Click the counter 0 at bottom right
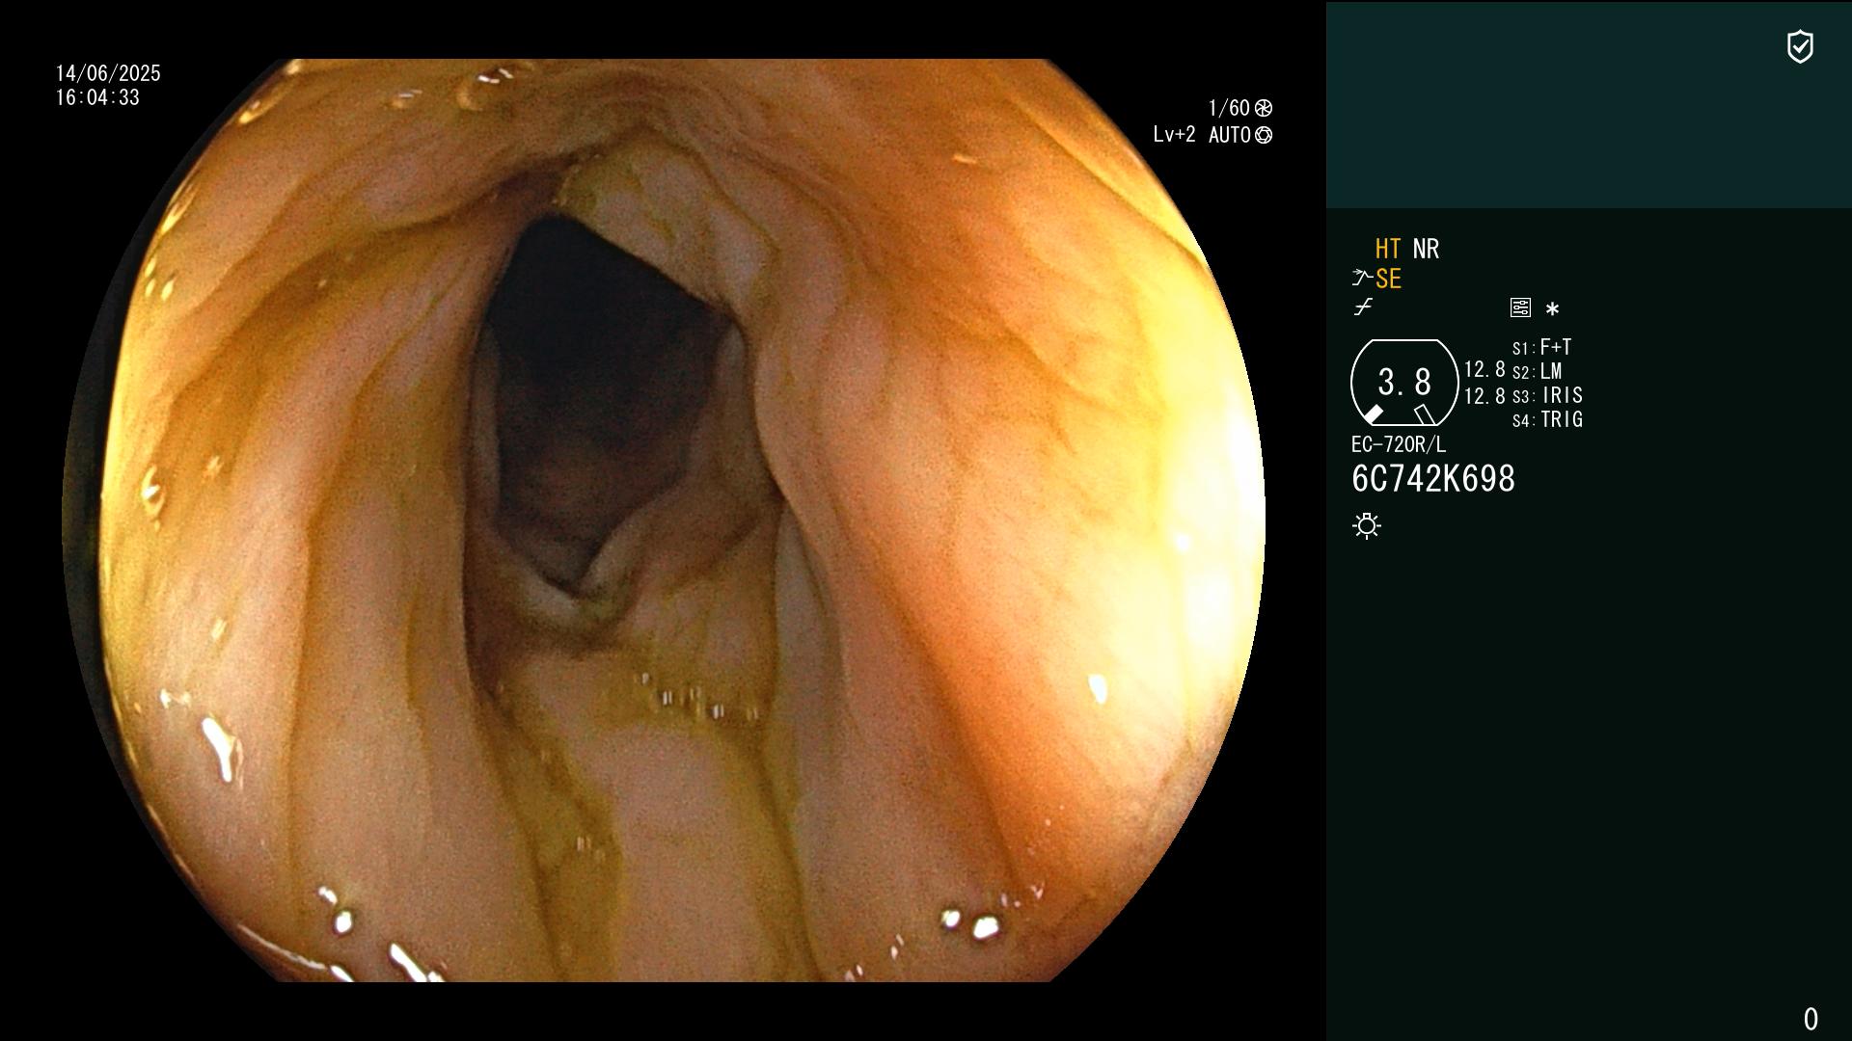This screenshot has height=1041, width=1852. (x=1811, y=1019)
